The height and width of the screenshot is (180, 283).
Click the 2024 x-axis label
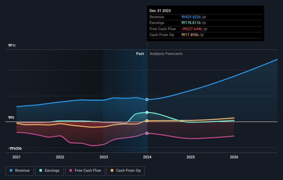point(147,157)
